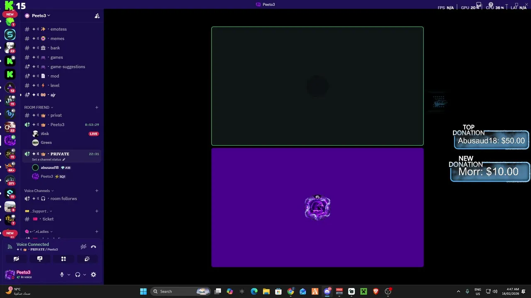Collapse the Support category

pos(39,211)
